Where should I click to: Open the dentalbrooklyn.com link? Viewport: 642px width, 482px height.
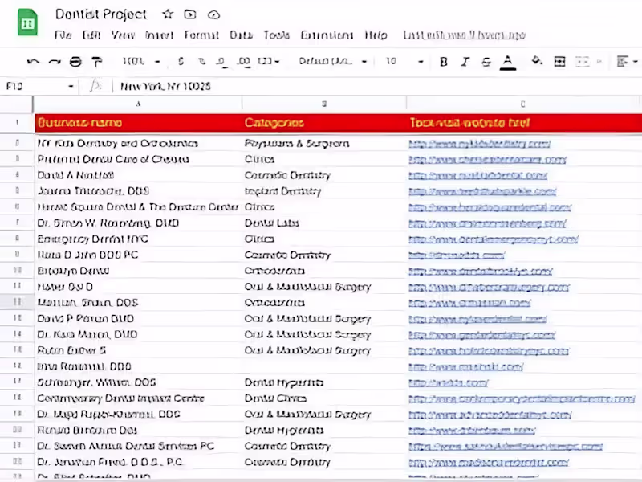(480, 272)
